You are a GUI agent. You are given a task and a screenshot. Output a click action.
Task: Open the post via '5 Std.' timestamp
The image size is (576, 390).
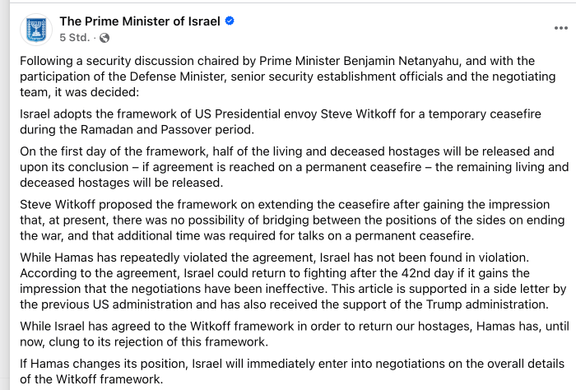click(x=74, y=38)
